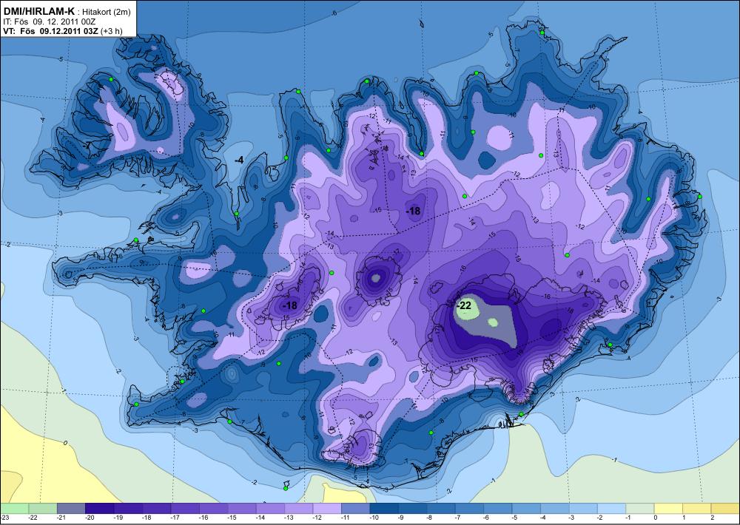Click the VT: Fös 09.12.2011 03Z line
The width and height of the screenshot is (740, 525).
pos(50,31)
